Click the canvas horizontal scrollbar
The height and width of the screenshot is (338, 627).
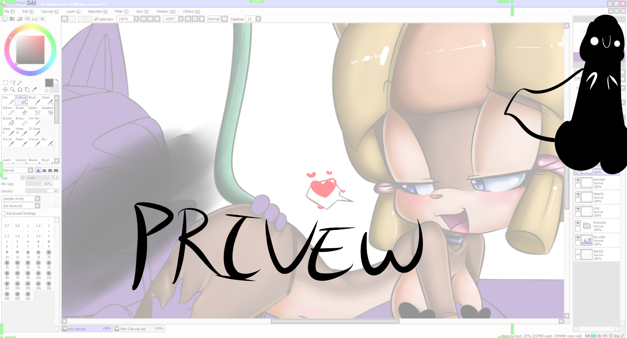pyautogui.click(x=335, y=321)
